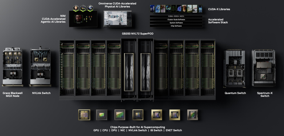Image resolution: width=284 pixels, height=136 pixels.
Task: Select the green wireframe cube CUDA-X tile
Action: [174, 9]
